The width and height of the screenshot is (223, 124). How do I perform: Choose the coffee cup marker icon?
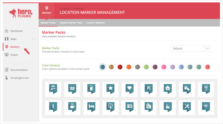click(x=72, y=107)
